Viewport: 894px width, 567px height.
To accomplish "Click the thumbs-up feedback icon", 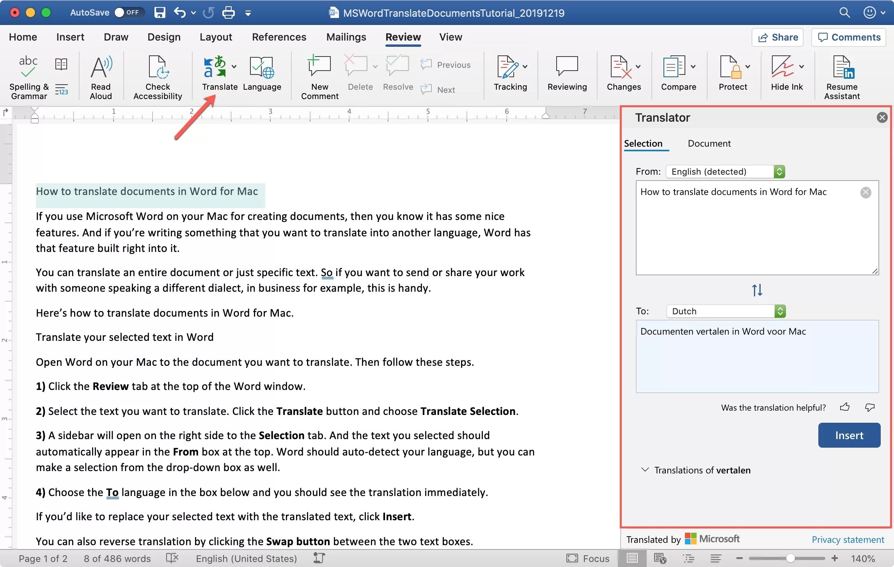I will pos(844,408).
